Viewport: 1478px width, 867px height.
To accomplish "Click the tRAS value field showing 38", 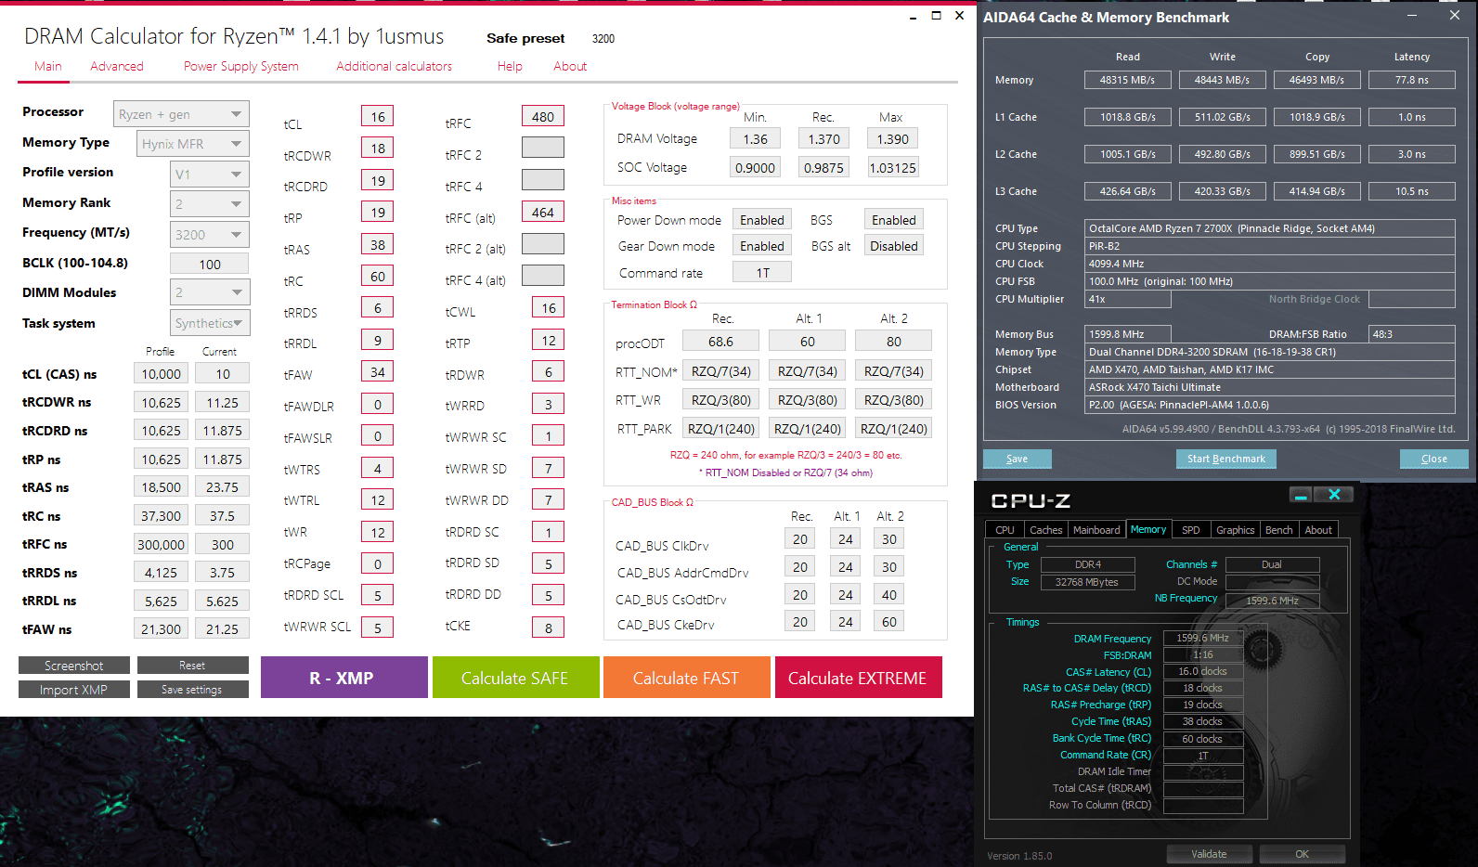I will (x=378, y=245).
